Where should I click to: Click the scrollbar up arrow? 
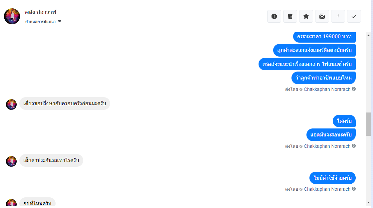click(x=368, y=35)
